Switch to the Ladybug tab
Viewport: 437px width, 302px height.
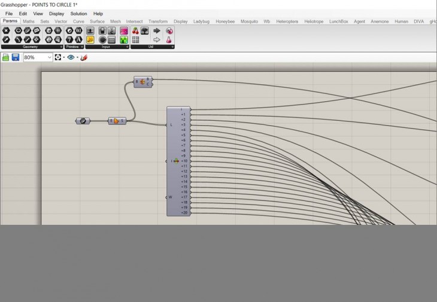(201, 22)
